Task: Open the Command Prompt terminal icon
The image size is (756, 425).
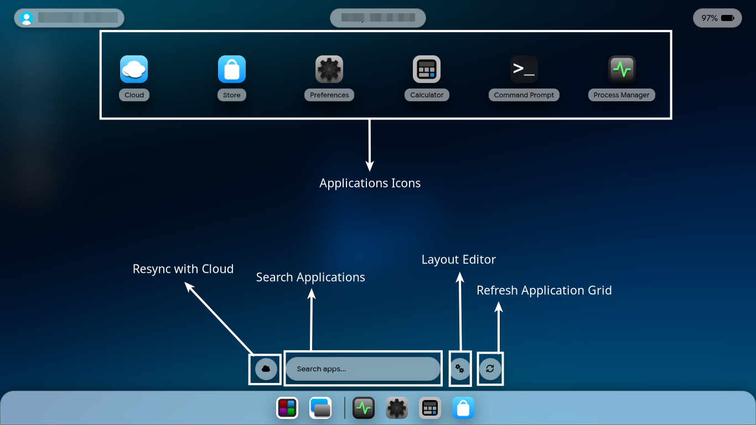Action: point(524,70)
